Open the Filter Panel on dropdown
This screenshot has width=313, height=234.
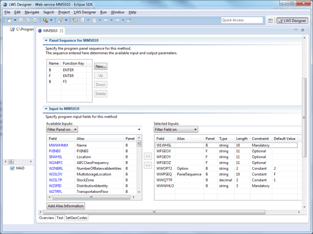62,129
